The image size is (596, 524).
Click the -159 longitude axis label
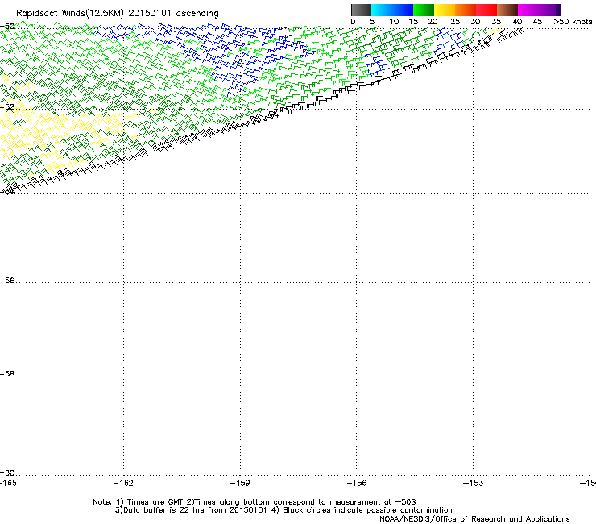(240, 483)
